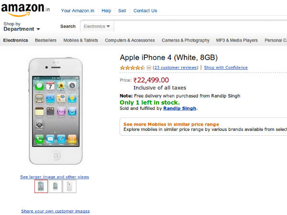Open Cameras & Photography category
The image size is (287, 215).
[186, 41]
